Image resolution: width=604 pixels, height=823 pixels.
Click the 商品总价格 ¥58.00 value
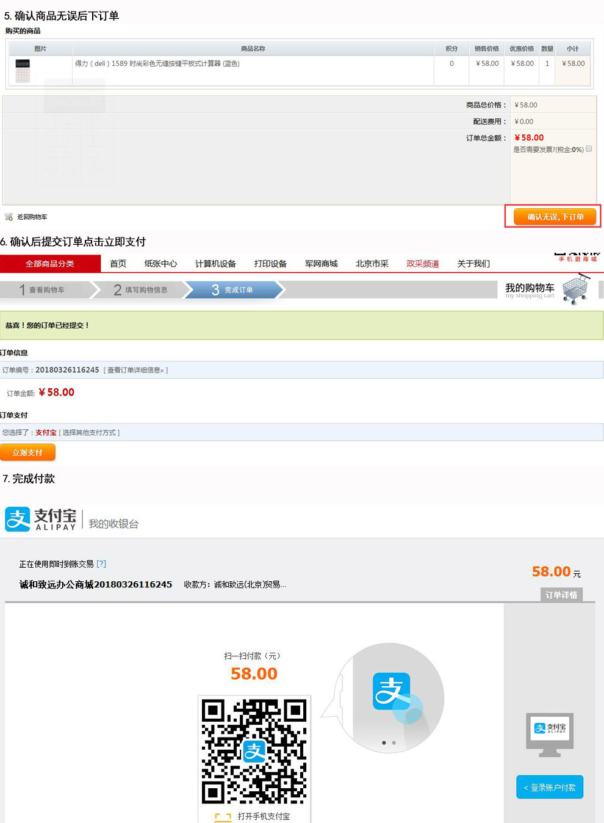pyautogui.click(x=526, y=105)
